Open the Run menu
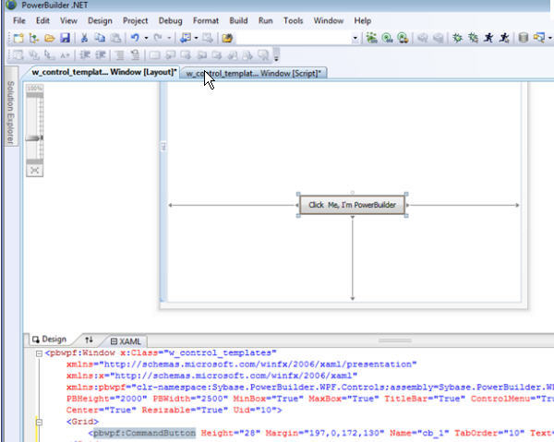Screen dimensions: 554x442 click(265, 21)
